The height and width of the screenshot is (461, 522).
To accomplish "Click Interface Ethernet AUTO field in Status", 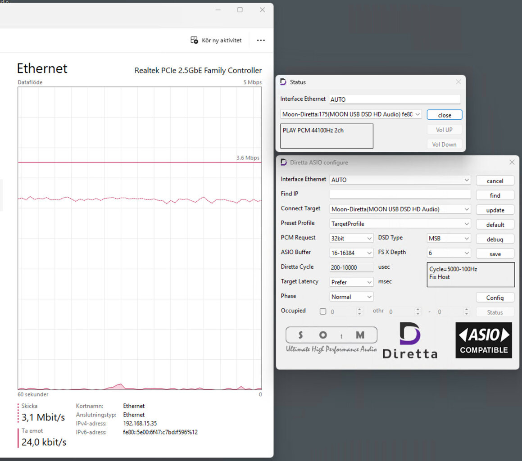I will click(x=395, y=99).
